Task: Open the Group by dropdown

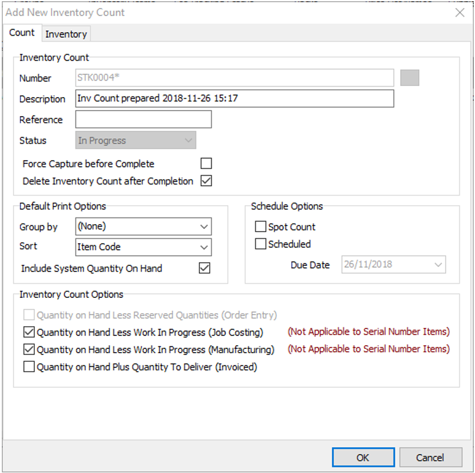Action: click(x=143, y=227)
